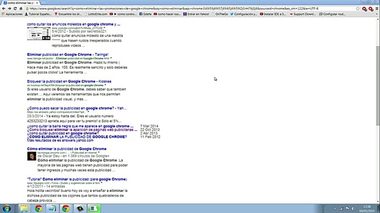380x213 pixels.
Task: Close the 'como eliminar las p' tab
Action: coord(37,3)
